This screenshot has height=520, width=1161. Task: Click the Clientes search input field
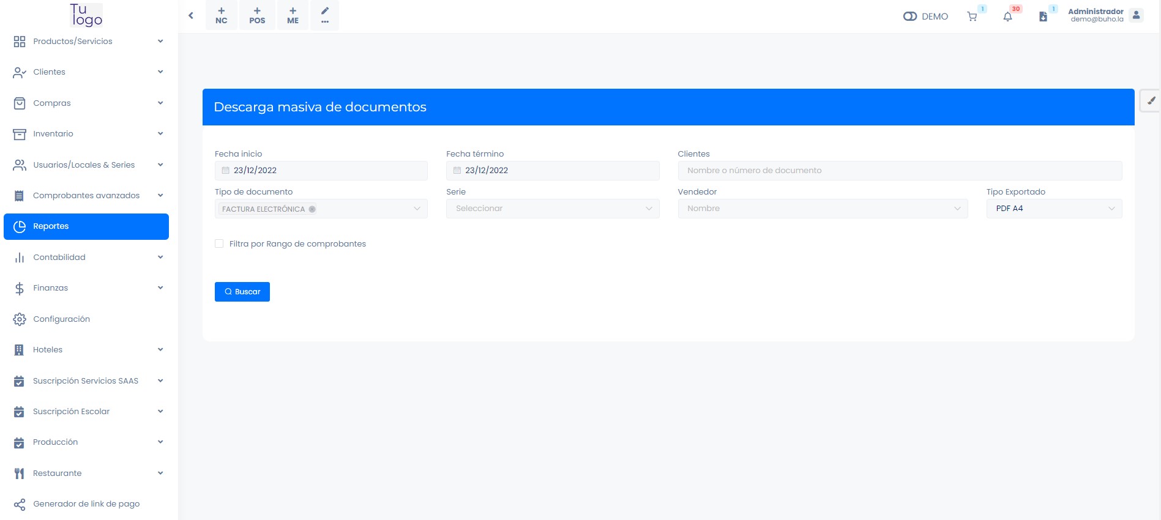[899, 171]
